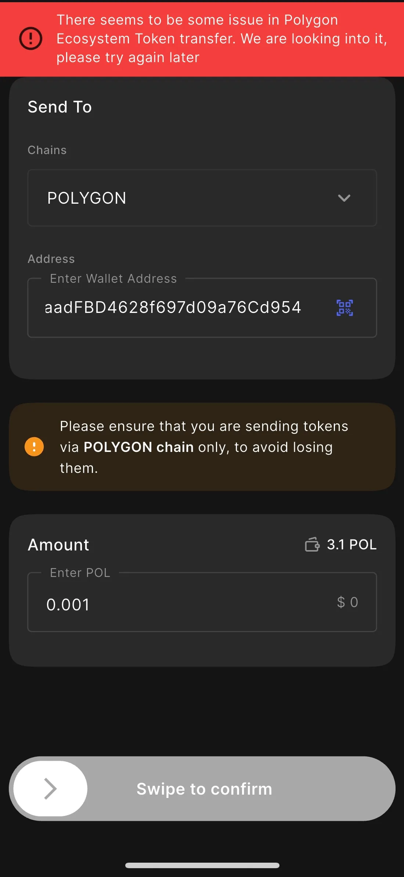Select the 0.001 amount value
The image size is (404, 877).
point(68,604)
